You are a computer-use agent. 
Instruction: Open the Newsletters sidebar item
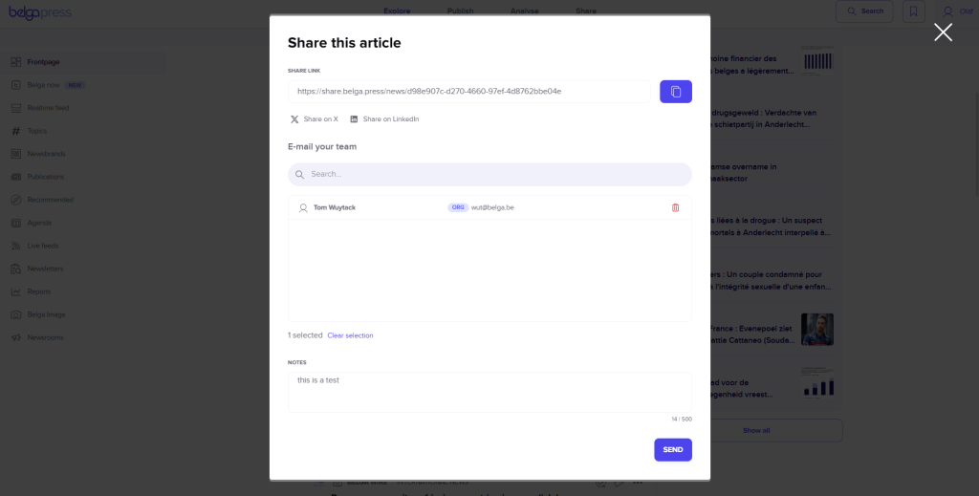click(x=45, y=269)
